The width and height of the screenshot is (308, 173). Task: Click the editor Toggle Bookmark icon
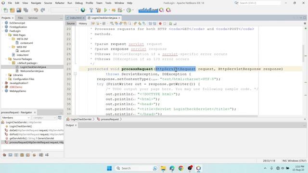pos(144,24)
